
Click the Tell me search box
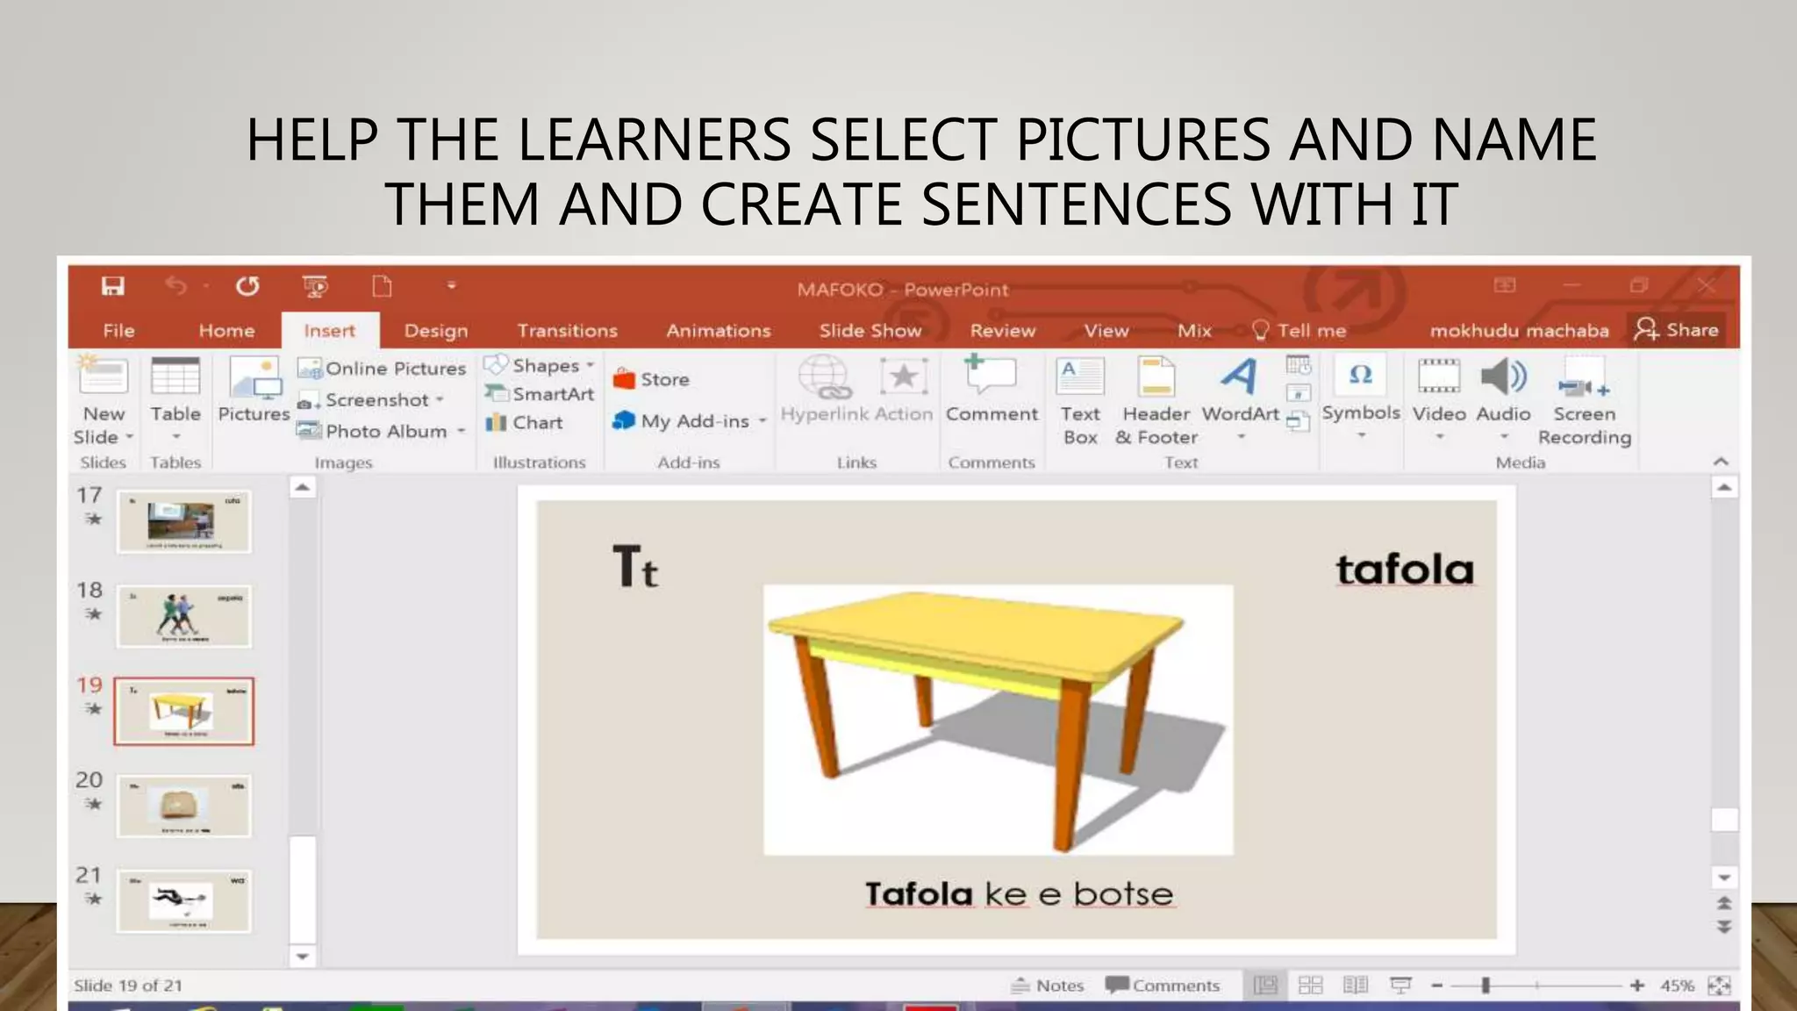(1299, 331)
